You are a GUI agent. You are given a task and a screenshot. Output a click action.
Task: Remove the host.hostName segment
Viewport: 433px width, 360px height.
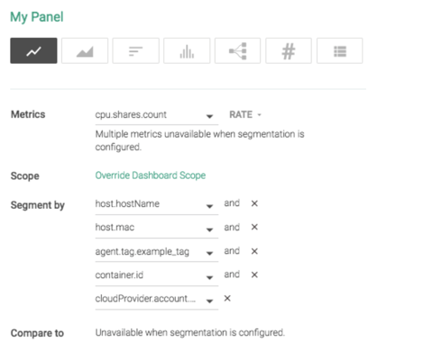point(254,203)
